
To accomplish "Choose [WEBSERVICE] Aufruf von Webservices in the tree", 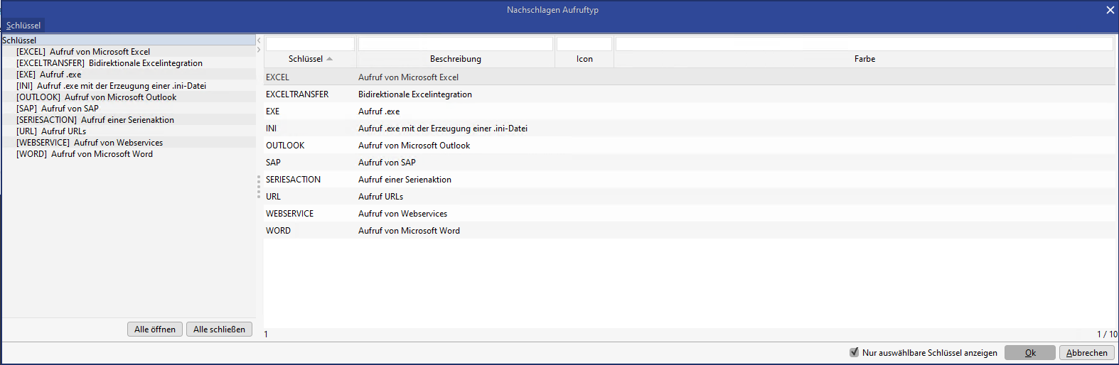I will (90, 143).
